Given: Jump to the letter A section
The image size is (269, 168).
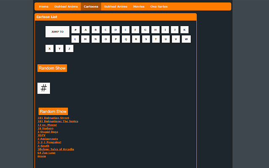Looking at the screenshot, I should (85, 30).
